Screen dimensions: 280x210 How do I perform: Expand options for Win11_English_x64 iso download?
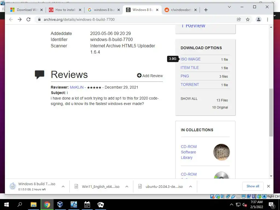(x=127, y=186)
